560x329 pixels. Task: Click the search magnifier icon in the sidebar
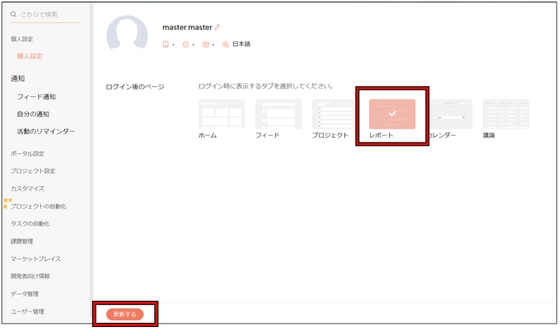pos(13,14)
